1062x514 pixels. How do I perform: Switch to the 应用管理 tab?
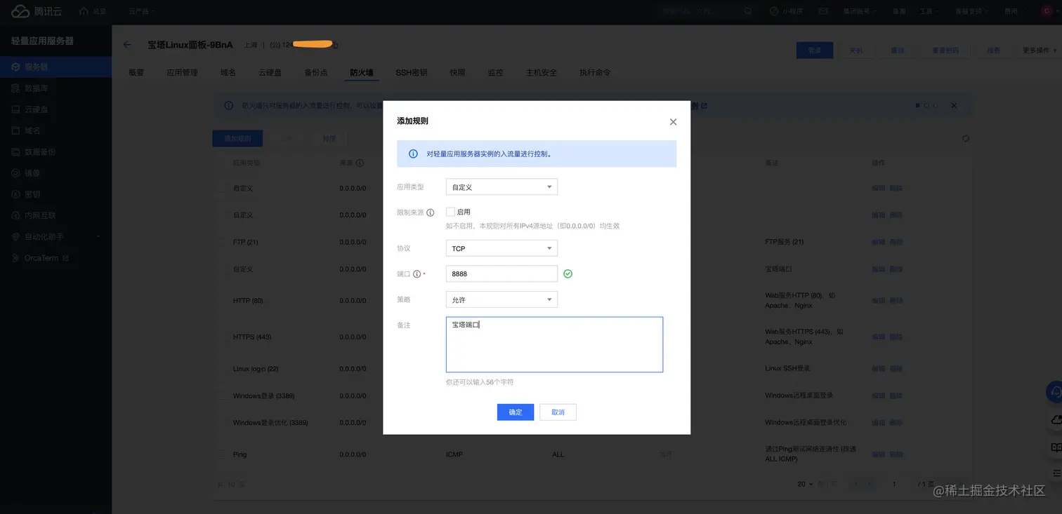coord(182,72)
